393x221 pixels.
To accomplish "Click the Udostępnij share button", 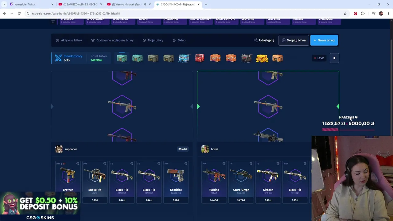I will 264,40.
